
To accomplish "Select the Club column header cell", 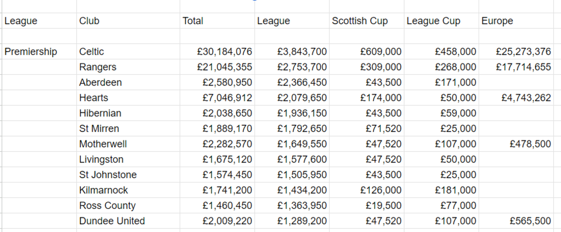I will [x=90, y=21].
